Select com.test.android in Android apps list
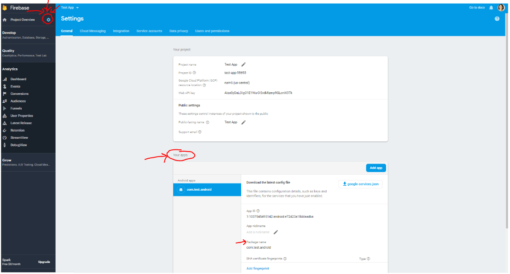This screenshot has width=510, height=274. pos(207,190)
